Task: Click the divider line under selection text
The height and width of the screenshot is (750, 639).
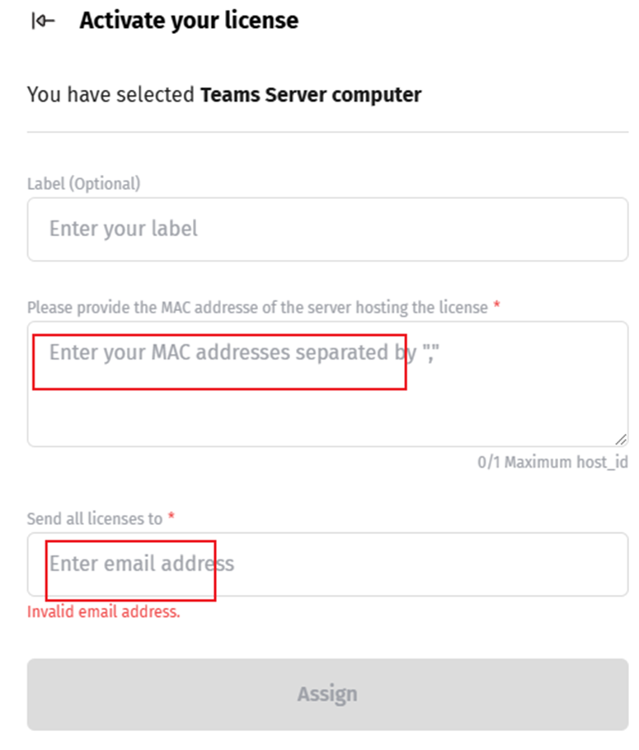Action: tap(327, 132)
